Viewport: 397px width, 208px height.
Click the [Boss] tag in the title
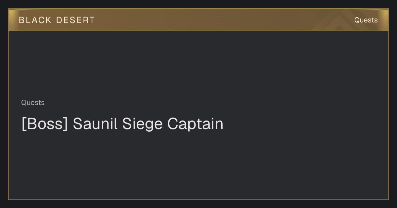coord(44,124)
